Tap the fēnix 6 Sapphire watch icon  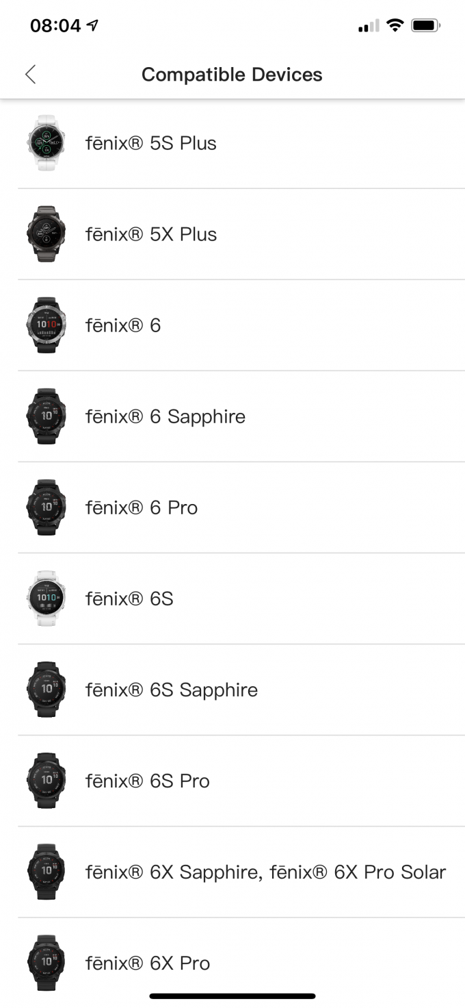pyautogui.click(x=46, y=416)
